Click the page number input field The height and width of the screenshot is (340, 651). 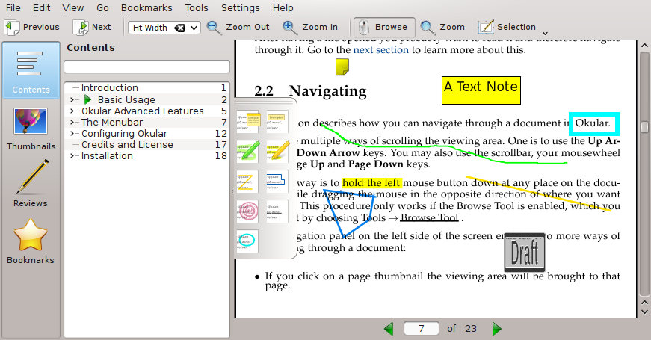pos(422,328)
